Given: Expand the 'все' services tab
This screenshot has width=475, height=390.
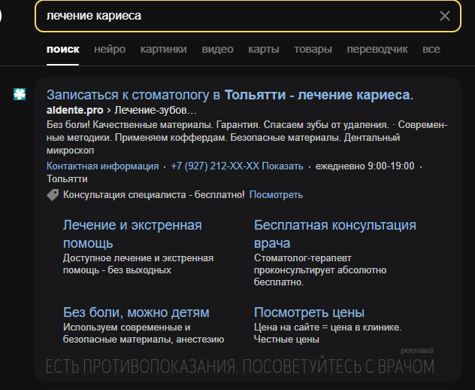Looking at the screenshot, I should 431,49.
